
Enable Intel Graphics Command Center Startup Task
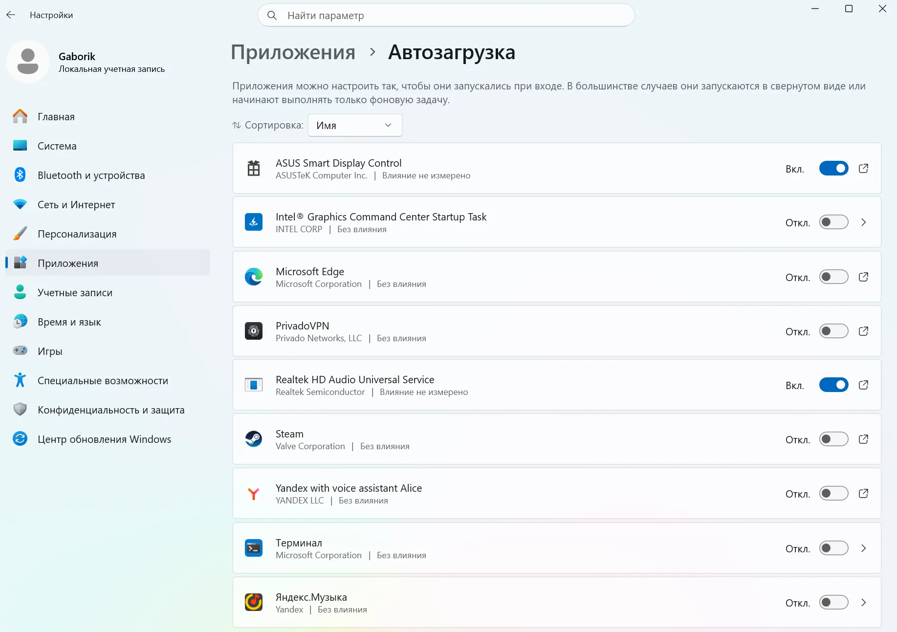pos(834,222)
